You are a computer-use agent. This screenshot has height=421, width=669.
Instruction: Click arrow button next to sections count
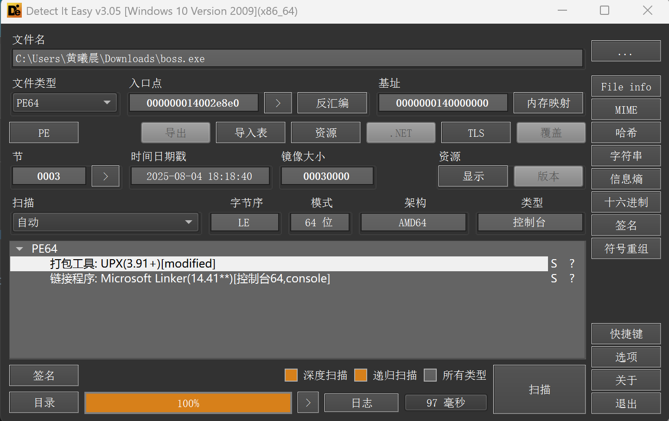point(105,176)
